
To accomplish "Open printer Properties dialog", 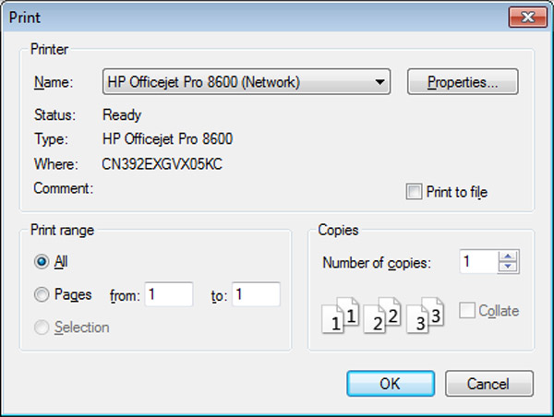I will (463, 82).
